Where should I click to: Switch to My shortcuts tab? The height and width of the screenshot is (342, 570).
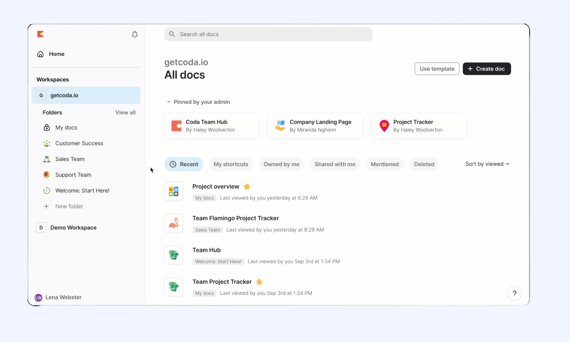click(231, 164)
